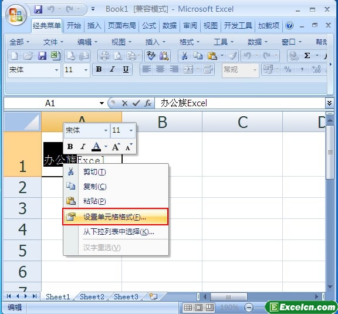Click the Cut scissors toolbar icon
Viewport: 338px width, 314px height.
[184, 56]
